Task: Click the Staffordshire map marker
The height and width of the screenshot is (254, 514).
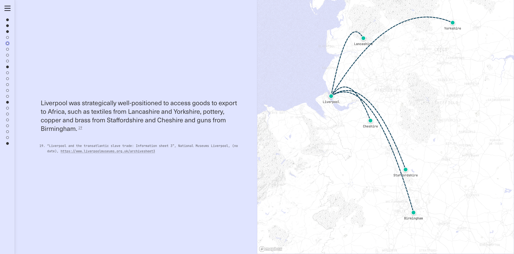Action: (x=405, y=170)
